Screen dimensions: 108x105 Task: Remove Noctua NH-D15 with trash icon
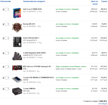point(3,24)
